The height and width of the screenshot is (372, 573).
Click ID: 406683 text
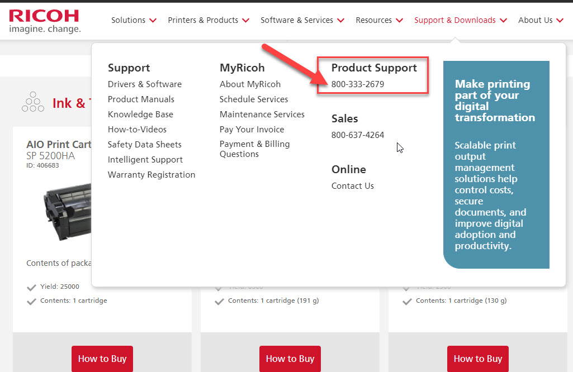42,165
